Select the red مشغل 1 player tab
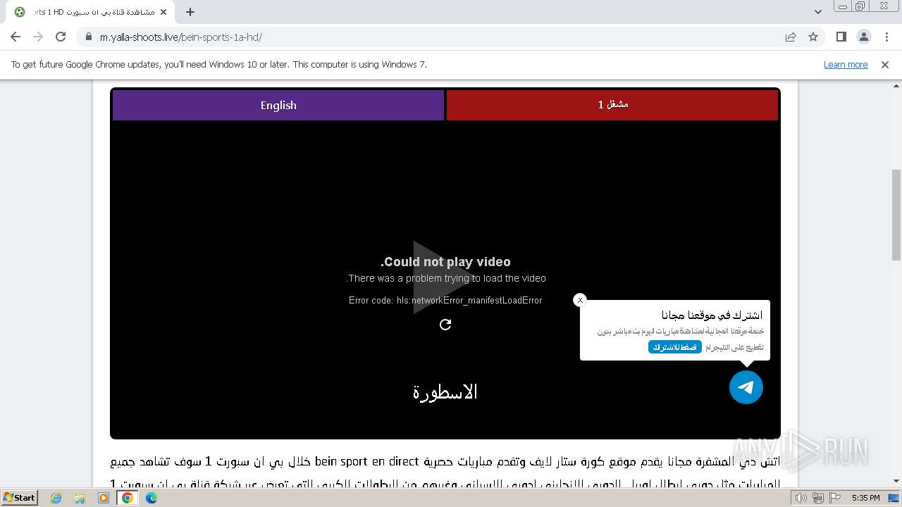Viewport: 902px width, 507px height. click(x=612, y=105)
